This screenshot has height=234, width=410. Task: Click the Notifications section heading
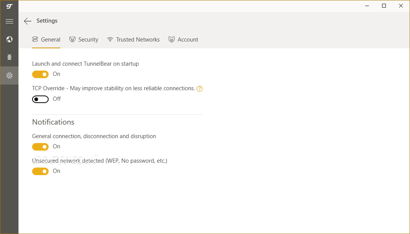[53, 122]
